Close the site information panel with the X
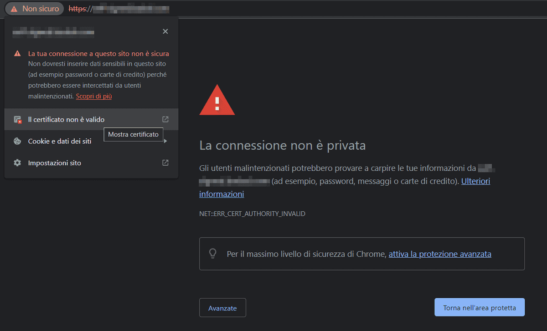Image resolution: width=547 pixels, height=331 pixels. (165, 31)
